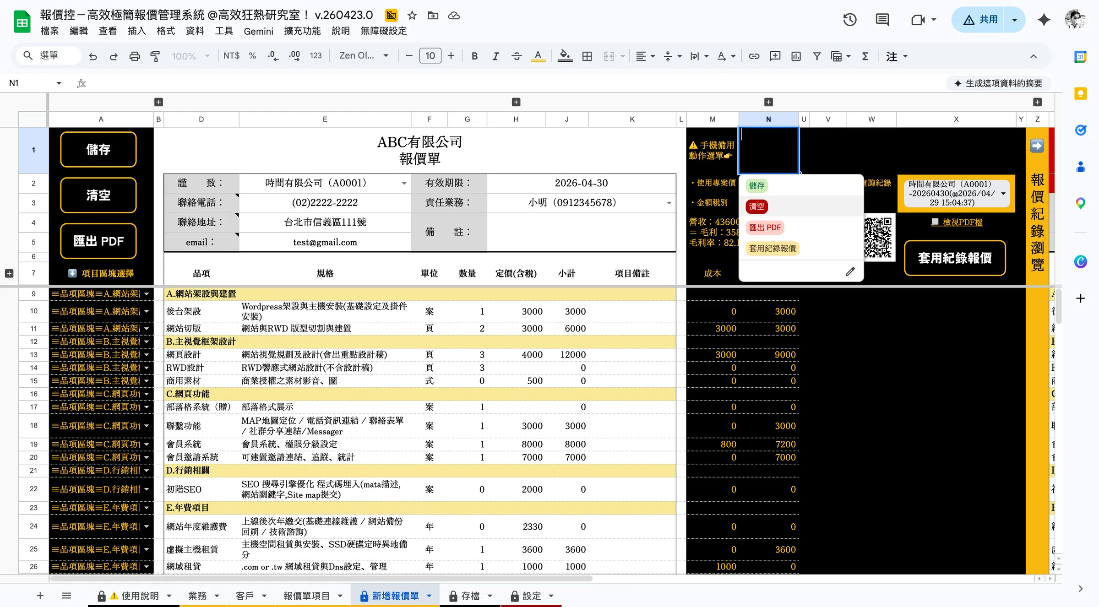Click the 生成這項資料的摘要 chip
This screenshot has width=1099, height=607.
tap(998, 83)
